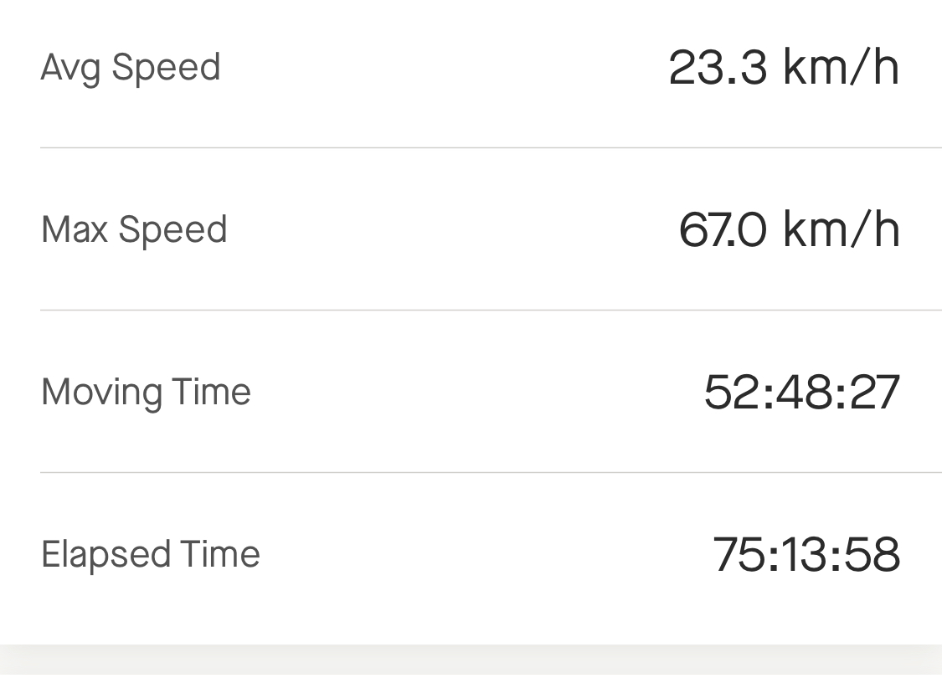Click the 67.0 km/h max speed value
This screenshot has height=678, width=942.
(790, 229)
